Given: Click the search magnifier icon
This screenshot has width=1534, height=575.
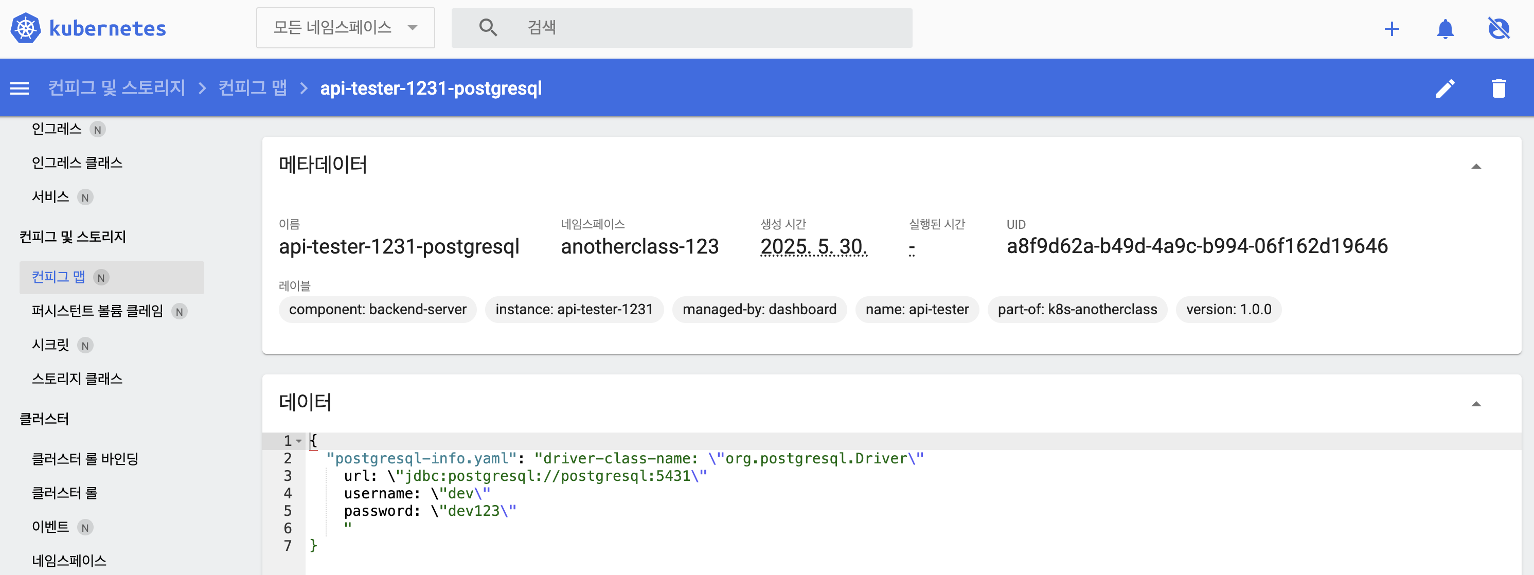Looking at the screenshot, I should click(488, 27).
